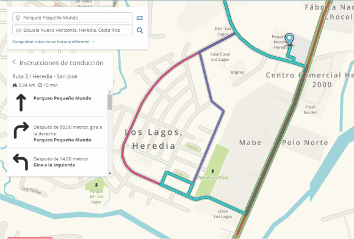This screenshot has width=354, height=239.
Task: Click the Casa Cural Los Lagos map label
Action: click(220, 57)
